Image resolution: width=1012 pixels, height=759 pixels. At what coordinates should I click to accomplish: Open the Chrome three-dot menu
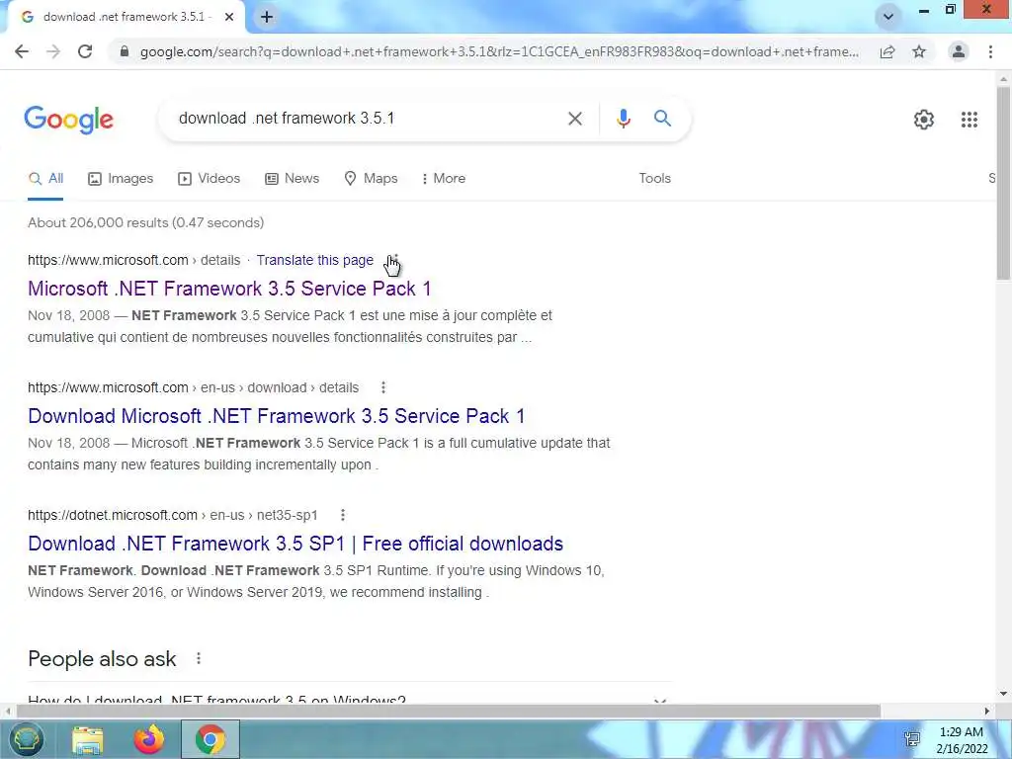click(990, 51)
